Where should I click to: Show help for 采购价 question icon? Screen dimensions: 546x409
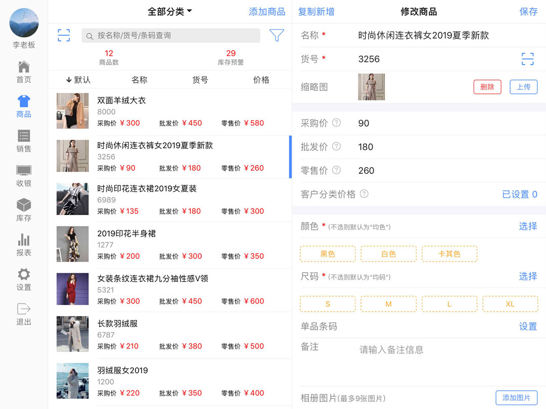pyautogui.click(x=336, y=123)
